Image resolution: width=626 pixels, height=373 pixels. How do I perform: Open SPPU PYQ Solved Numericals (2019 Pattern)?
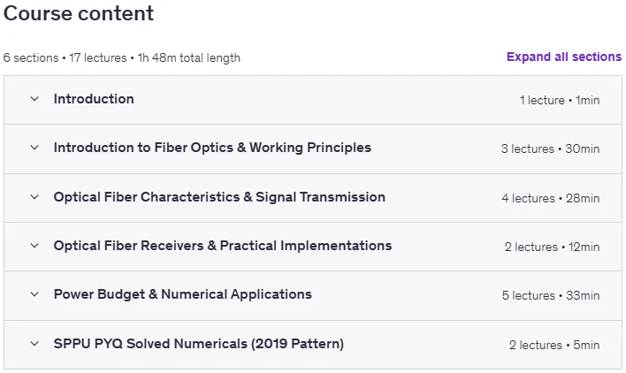click(x=199, y=344)
